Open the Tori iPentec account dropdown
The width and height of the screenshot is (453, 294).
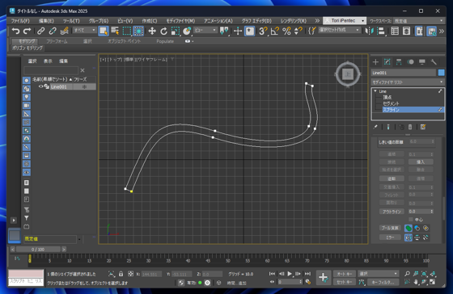point(345,20)
